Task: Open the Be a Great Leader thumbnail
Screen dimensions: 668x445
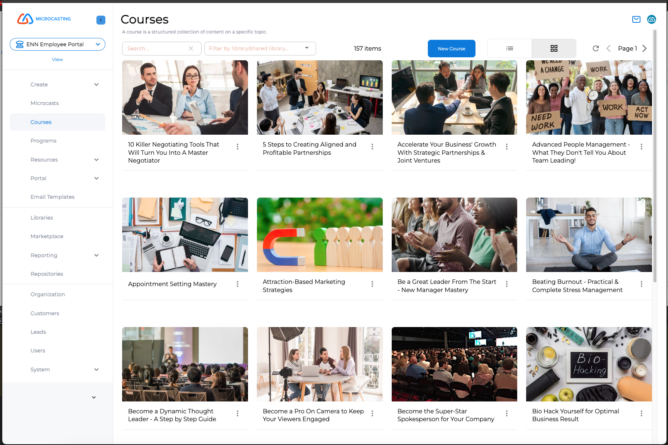Action: coord(454,235)
